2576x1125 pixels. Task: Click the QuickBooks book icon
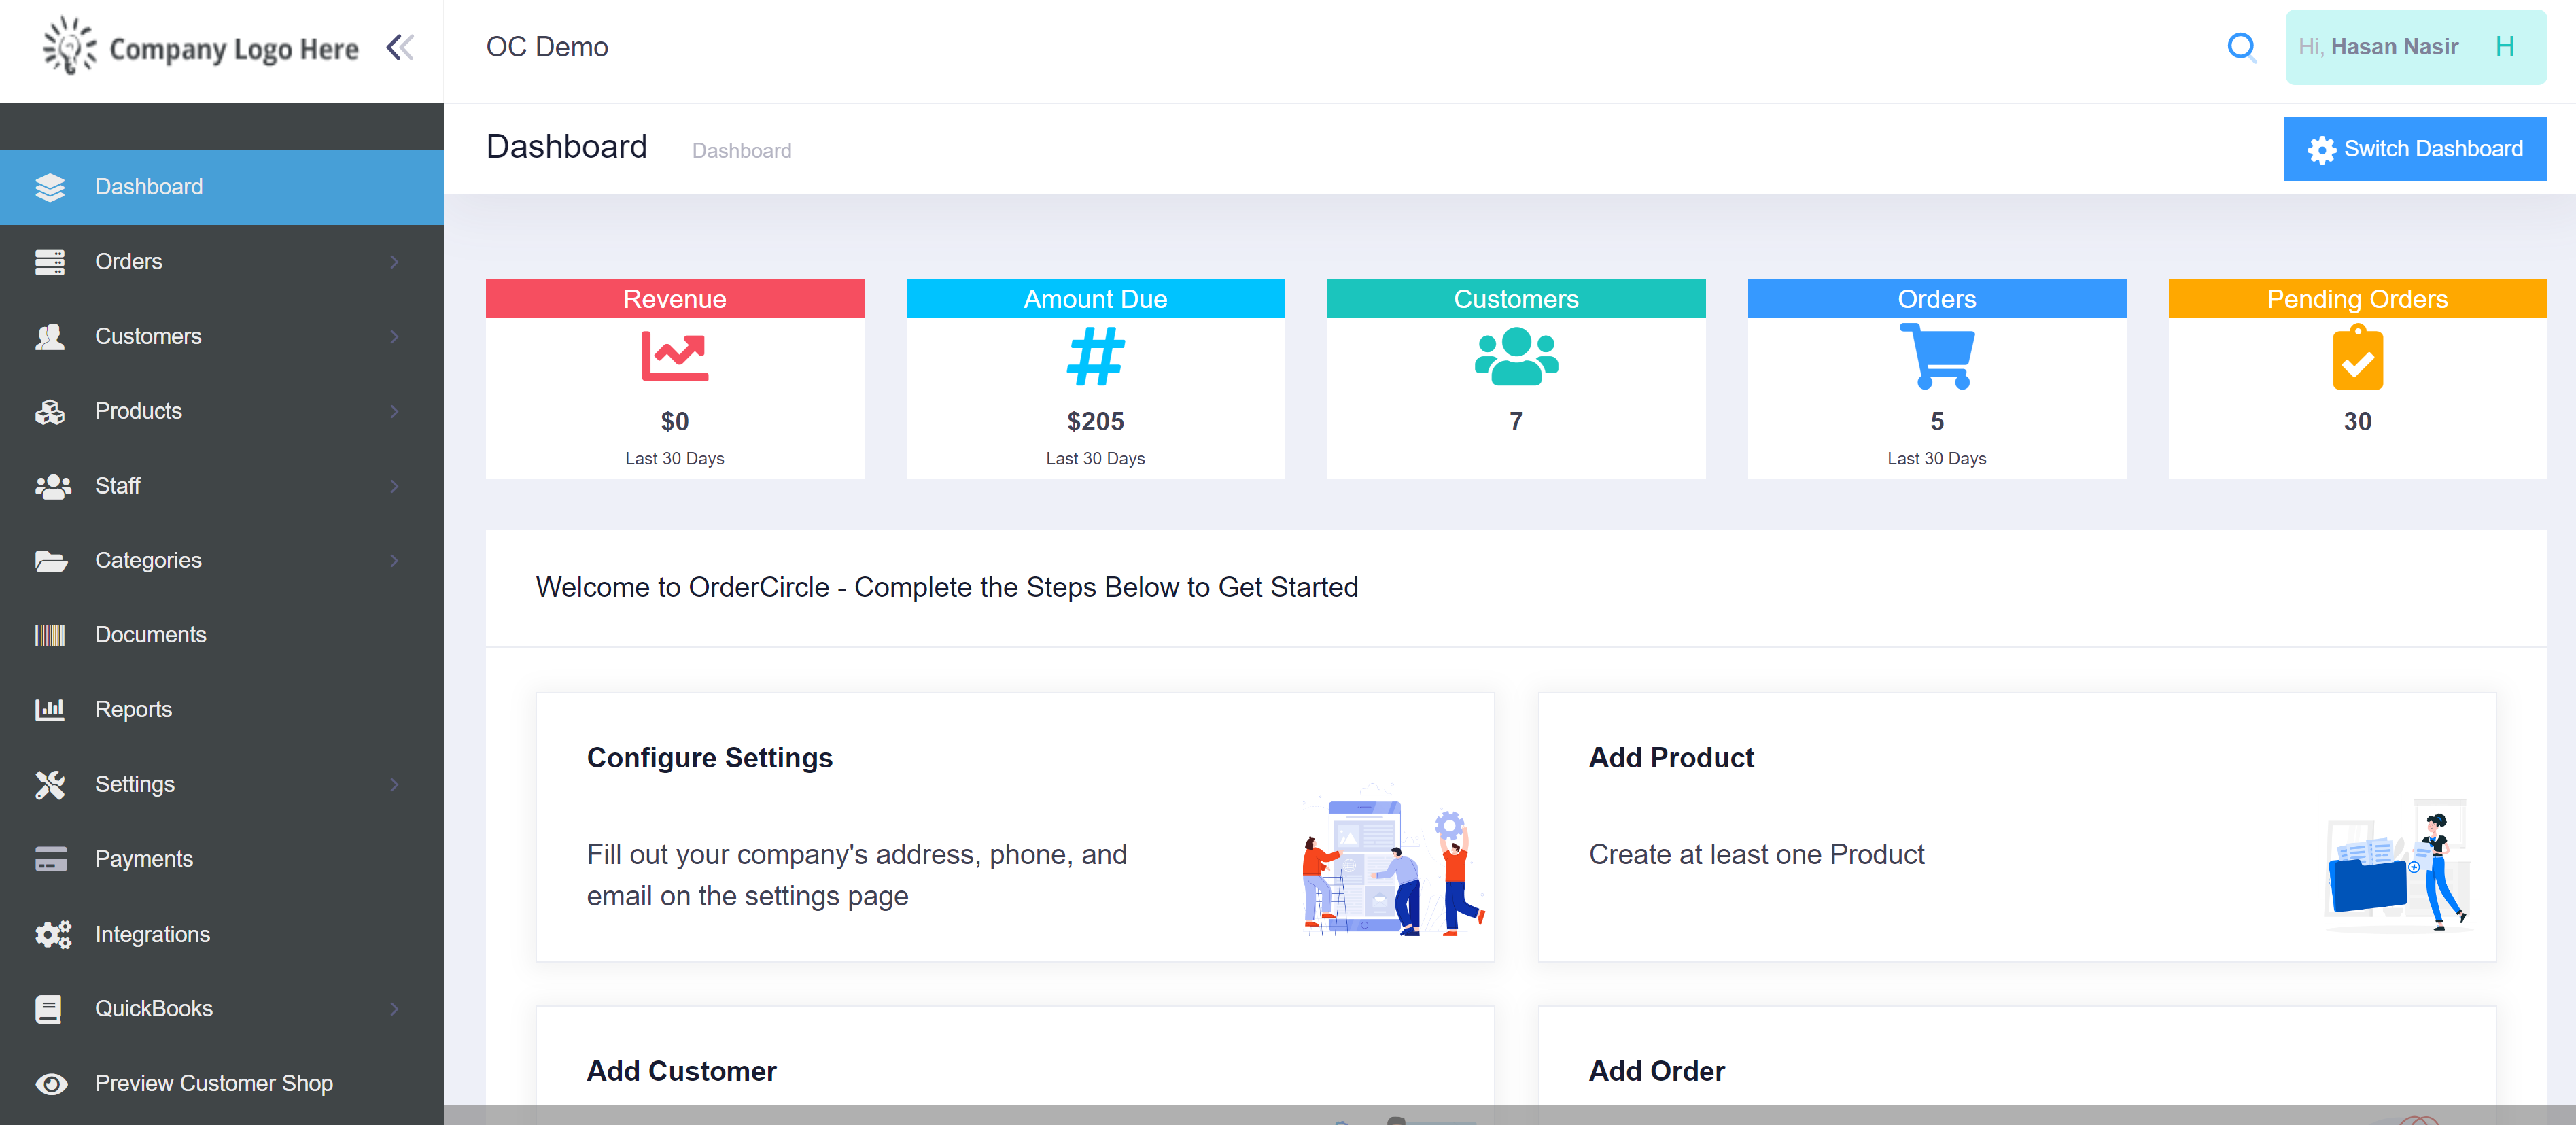pos(49,1009)
